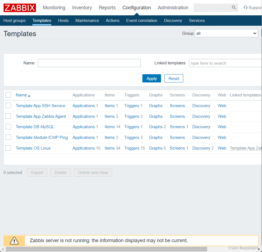Open Screens 1 for Template OS Linux
262x252 pixels.
(x=177, y=148)
